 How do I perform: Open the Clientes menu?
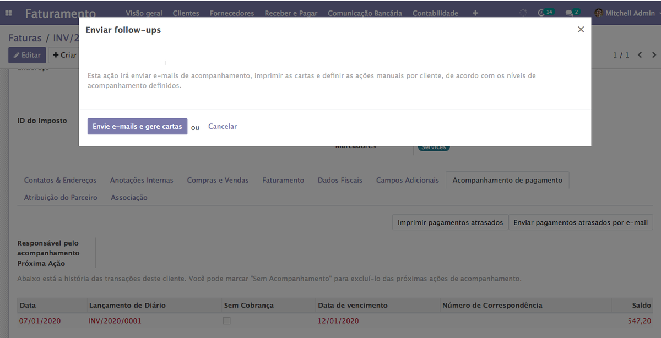coord(186,13)
